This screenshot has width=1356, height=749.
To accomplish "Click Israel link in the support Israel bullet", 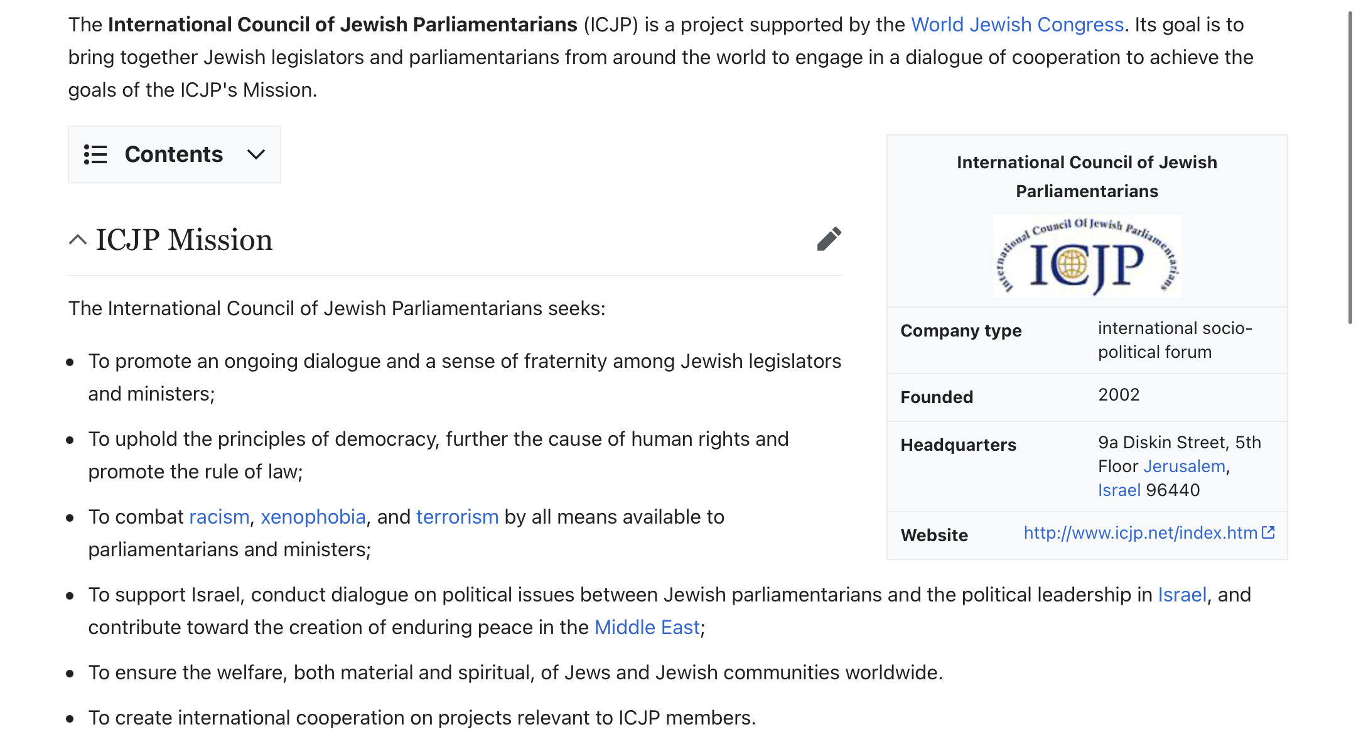I will point(1182,595).
